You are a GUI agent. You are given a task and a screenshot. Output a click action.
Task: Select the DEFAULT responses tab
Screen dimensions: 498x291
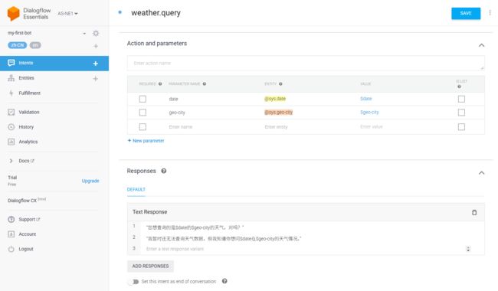click(136, 189)
